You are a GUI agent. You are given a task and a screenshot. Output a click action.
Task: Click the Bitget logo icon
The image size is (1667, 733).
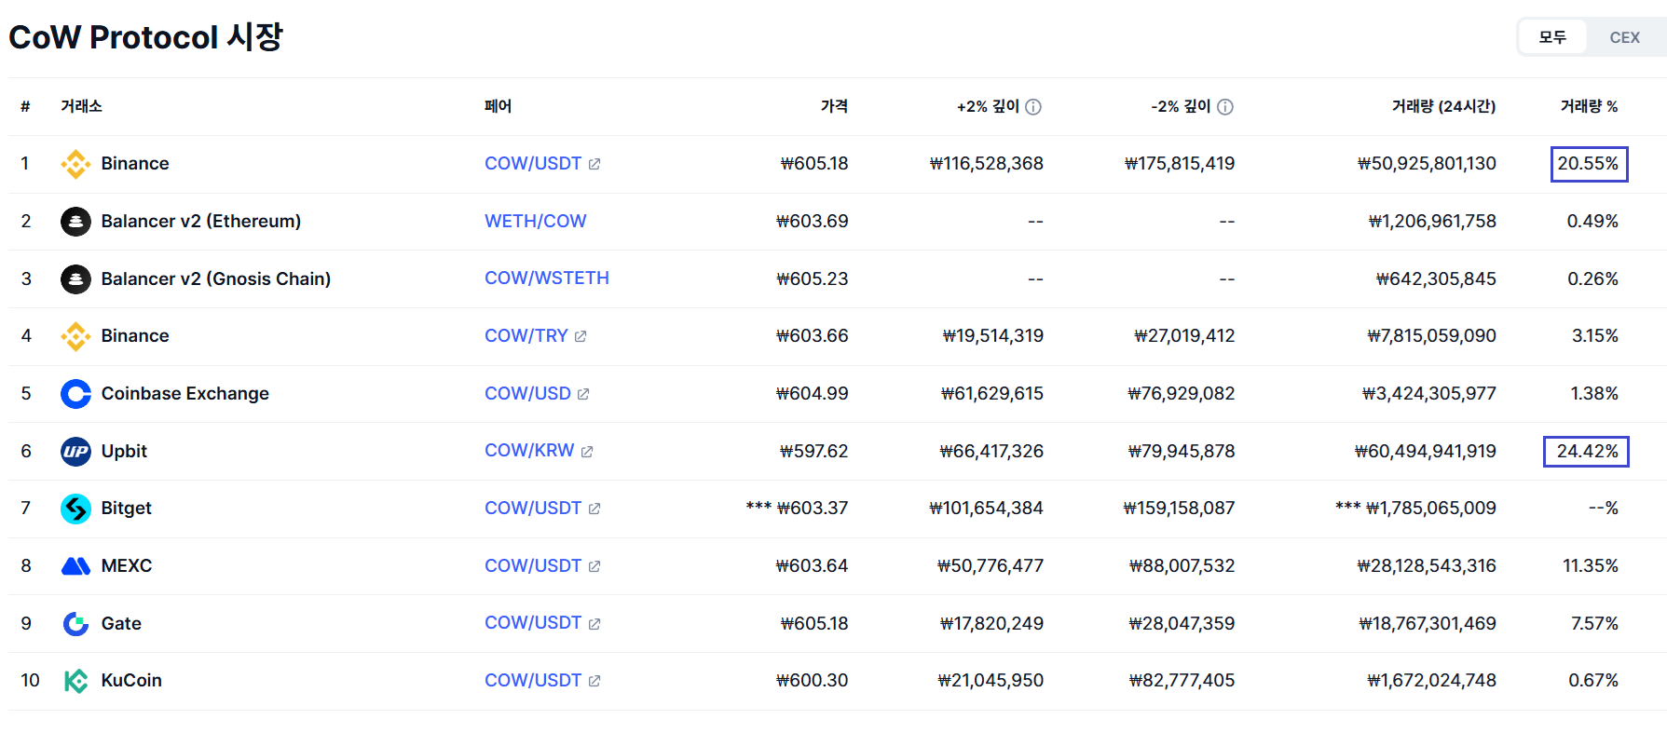pyautogui.click(x=75, y=509)
